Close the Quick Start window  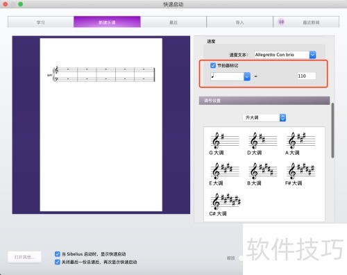click(x=5, y=4)
